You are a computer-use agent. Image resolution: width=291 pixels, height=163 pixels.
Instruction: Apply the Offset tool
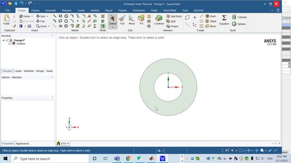211,21
